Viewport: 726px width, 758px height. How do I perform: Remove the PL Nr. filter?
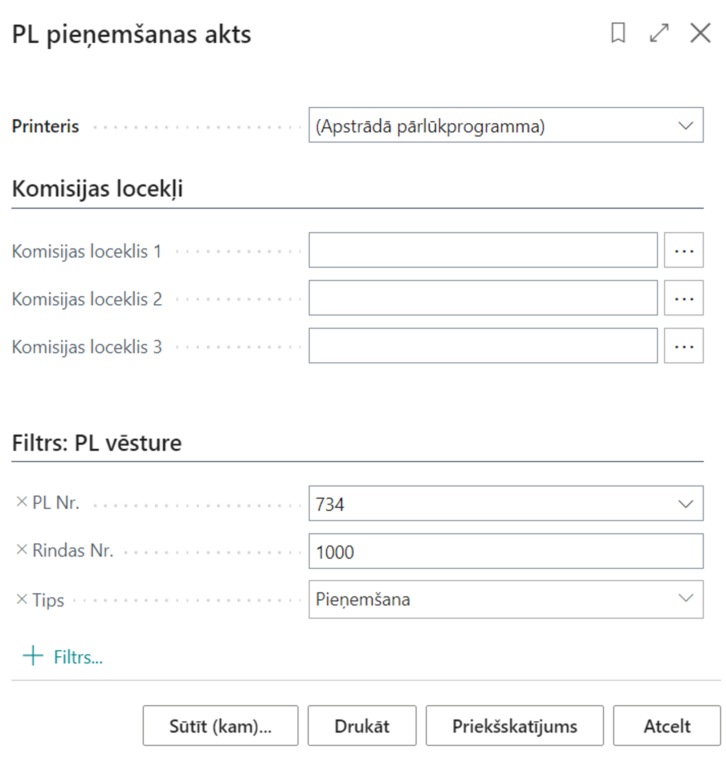coord(22,502)
